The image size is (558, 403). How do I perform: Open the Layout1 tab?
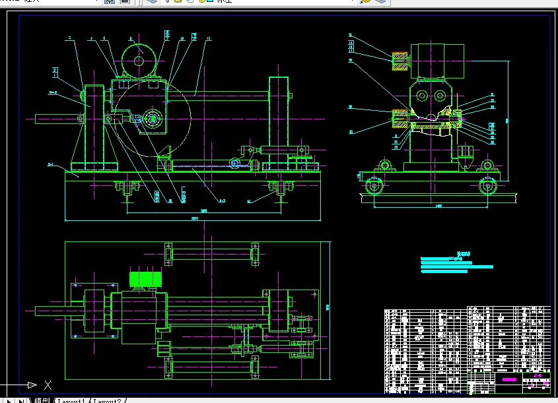[71, 400]
